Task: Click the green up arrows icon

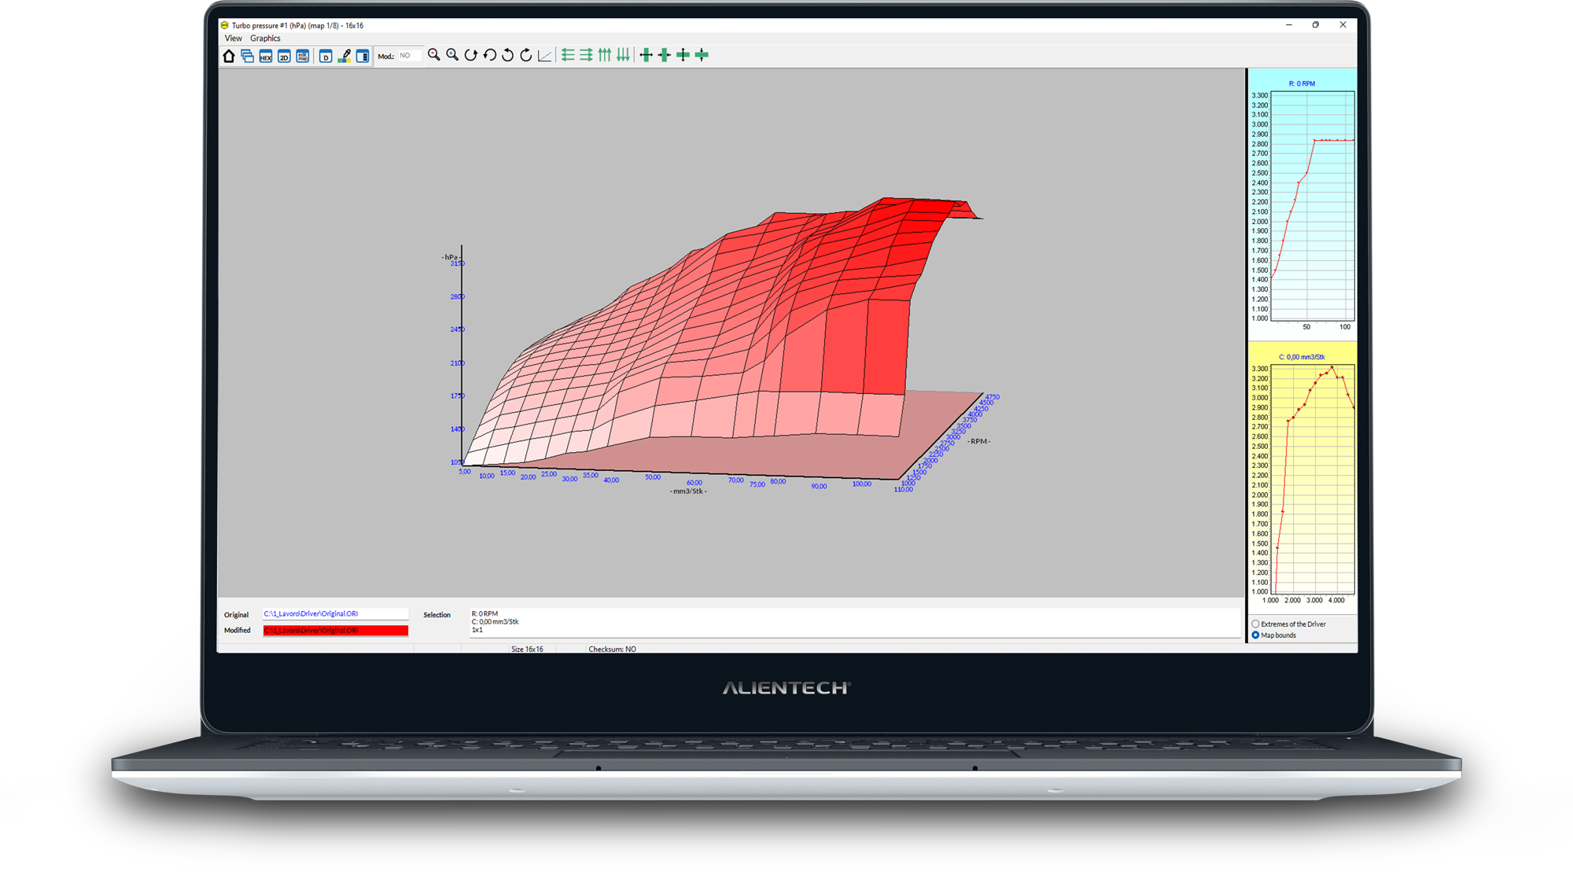Action: pos(605,55)
